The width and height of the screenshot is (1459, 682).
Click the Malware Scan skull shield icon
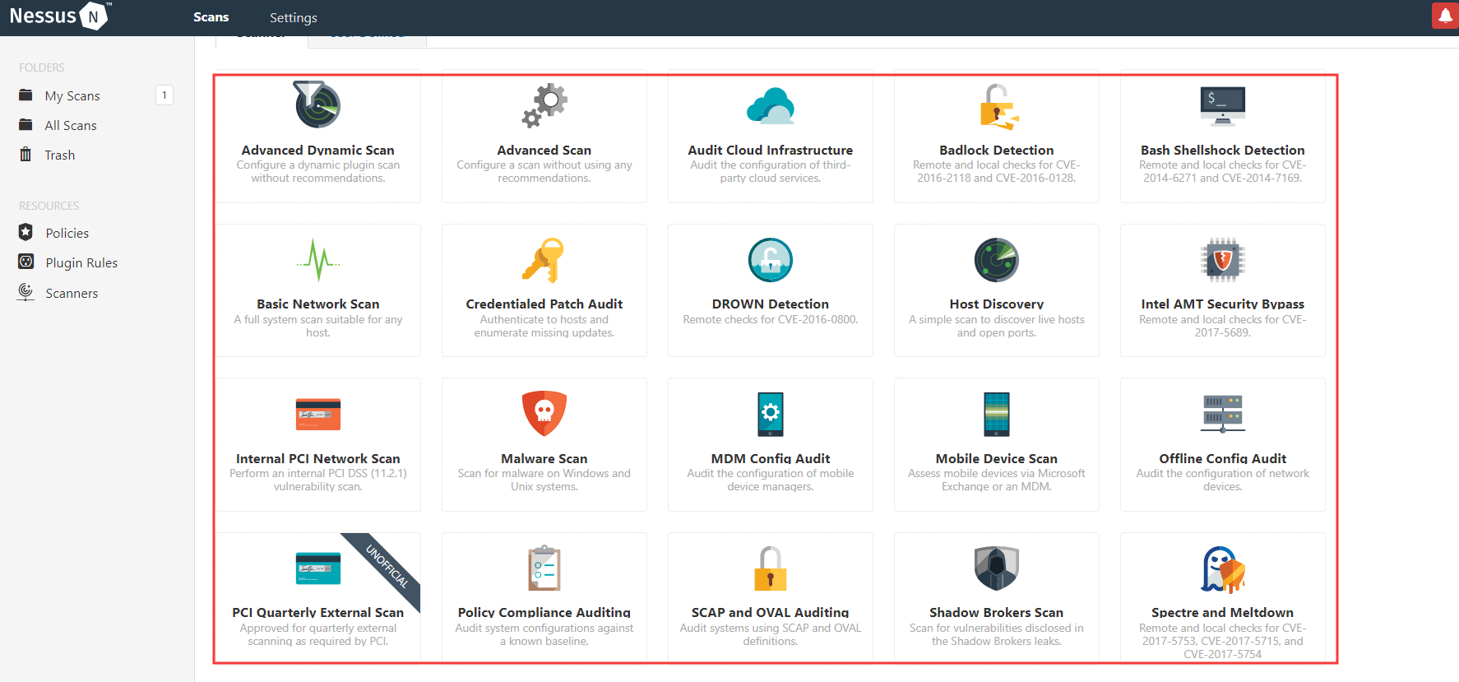pos(544,413)
